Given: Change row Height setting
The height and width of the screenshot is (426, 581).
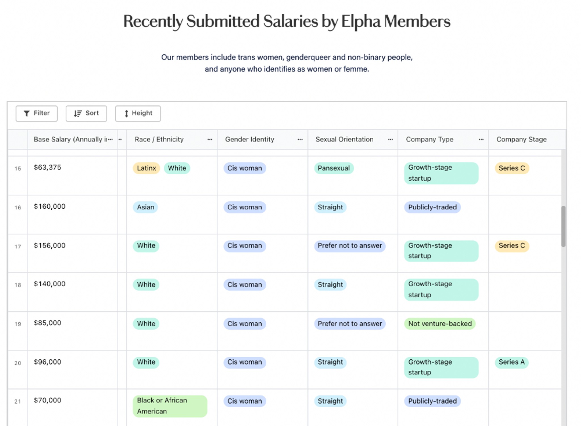Looking at the screenshot, I should [138, 114].
